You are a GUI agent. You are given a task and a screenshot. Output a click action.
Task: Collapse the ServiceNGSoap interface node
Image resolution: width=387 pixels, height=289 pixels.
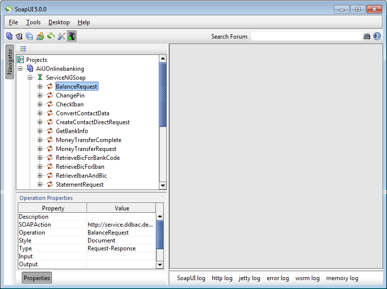(x=30, y=77)
